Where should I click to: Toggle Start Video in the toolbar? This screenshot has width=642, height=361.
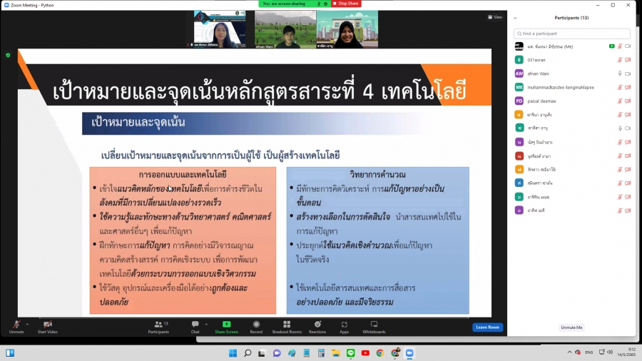click(47, 325)
